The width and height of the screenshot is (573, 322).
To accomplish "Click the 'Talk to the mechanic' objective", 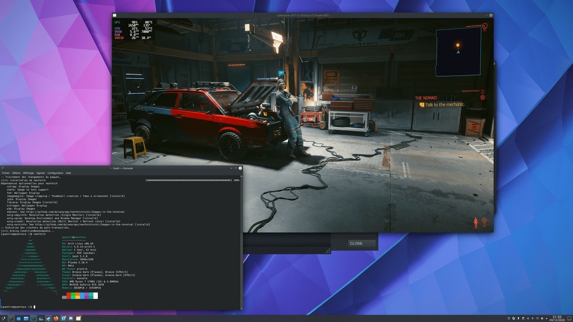I will [445, 104].
